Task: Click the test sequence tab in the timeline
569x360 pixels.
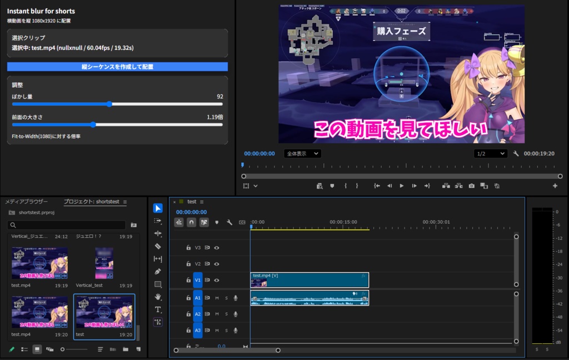Action: 193,202
